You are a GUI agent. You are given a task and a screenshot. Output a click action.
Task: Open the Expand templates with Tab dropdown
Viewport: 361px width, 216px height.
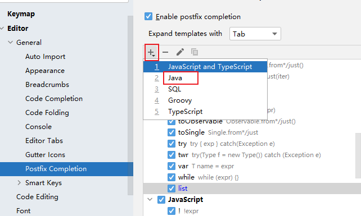coord(255,34)
